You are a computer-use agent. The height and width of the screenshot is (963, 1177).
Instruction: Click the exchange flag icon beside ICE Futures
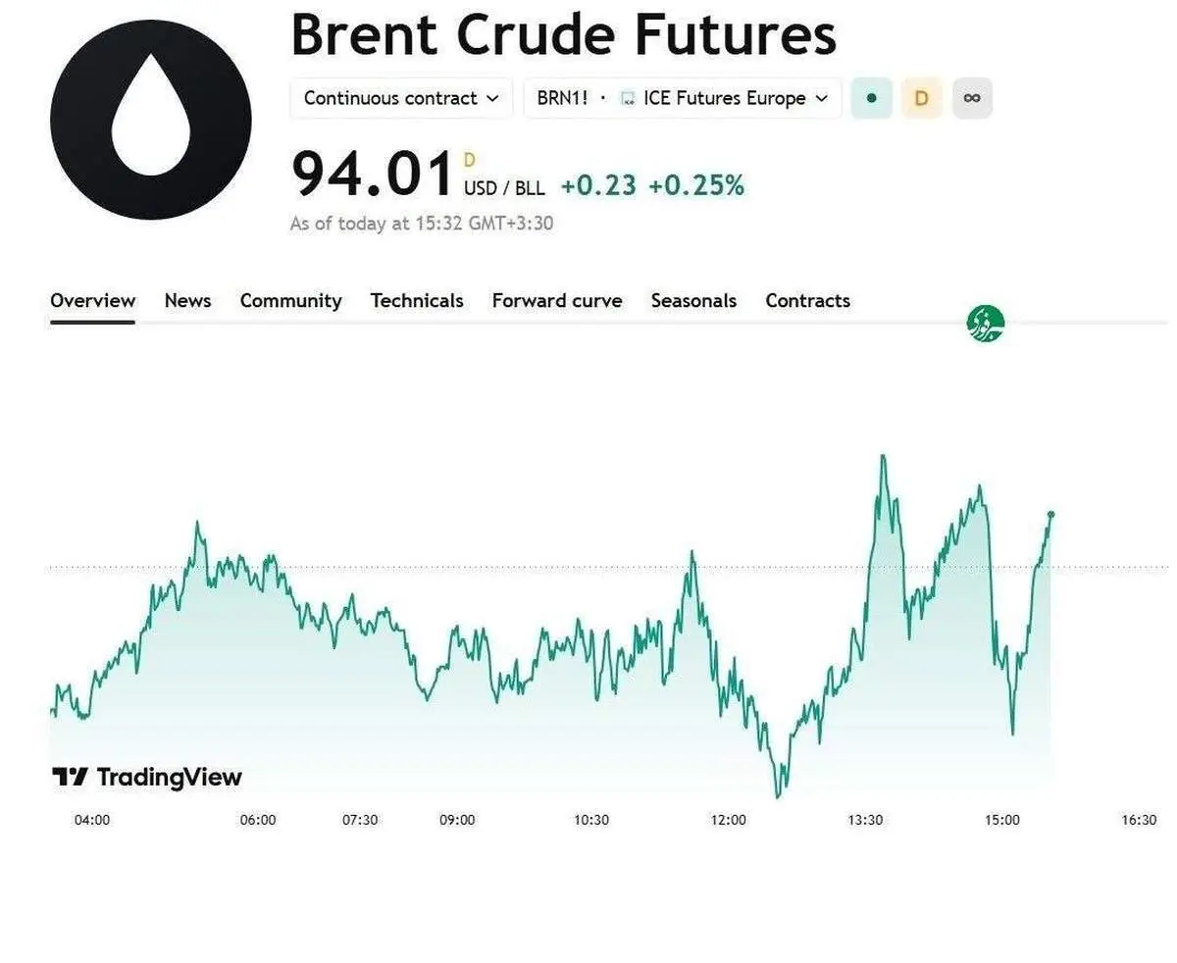(628, 99)
